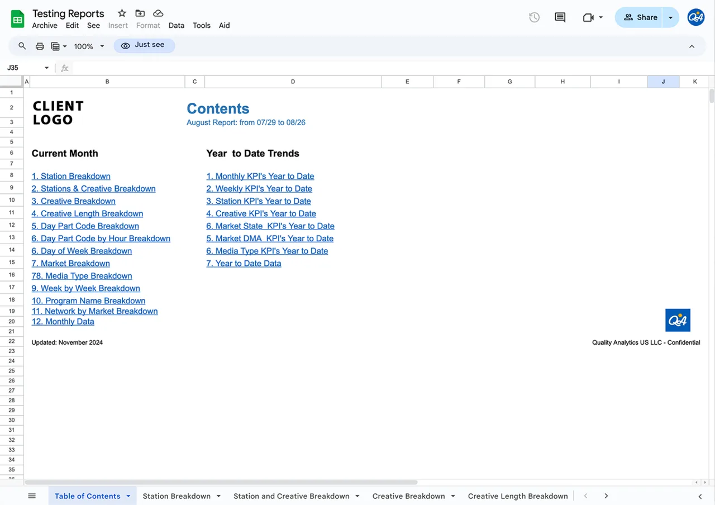Image resolution: width=715 pixels, height=505 pixels.
Task: Check the cloud save status icon
Action: pos(158,13)
